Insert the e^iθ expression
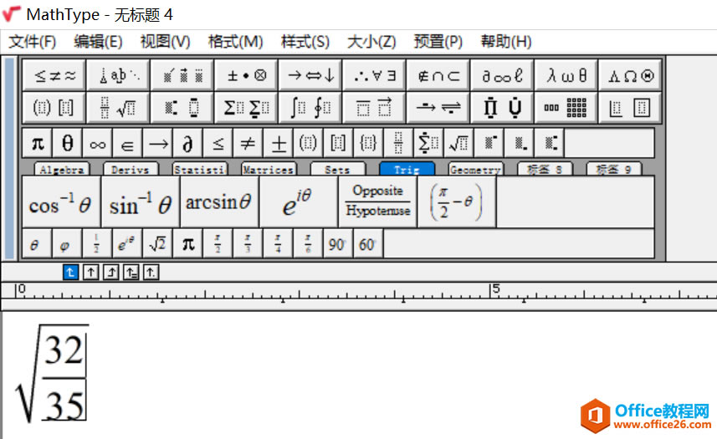717x439 pixels. point(299,202)
